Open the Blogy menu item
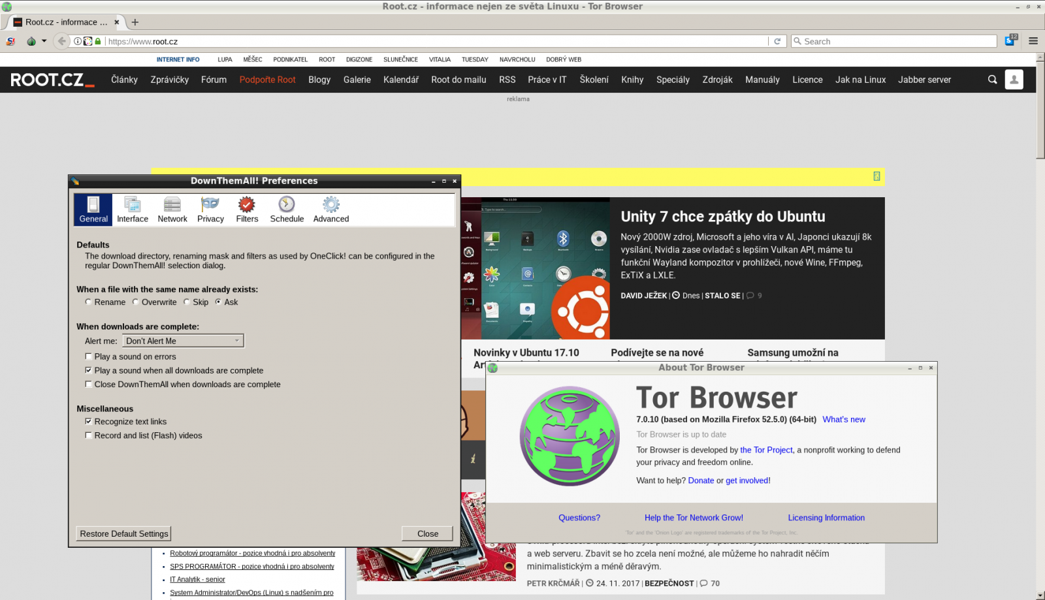 click(x=319, y=80)
